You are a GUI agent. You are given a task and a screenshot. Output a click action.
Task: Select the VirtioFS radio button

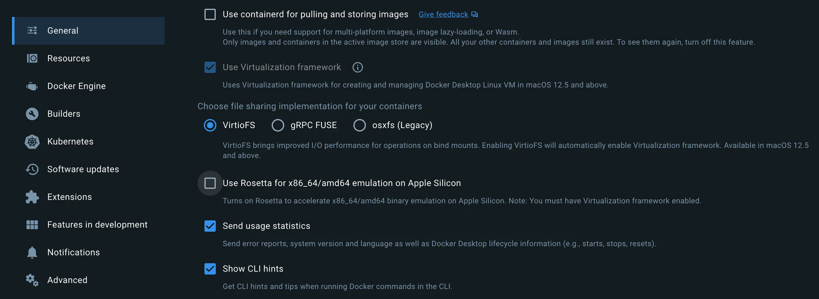(210, 125)
